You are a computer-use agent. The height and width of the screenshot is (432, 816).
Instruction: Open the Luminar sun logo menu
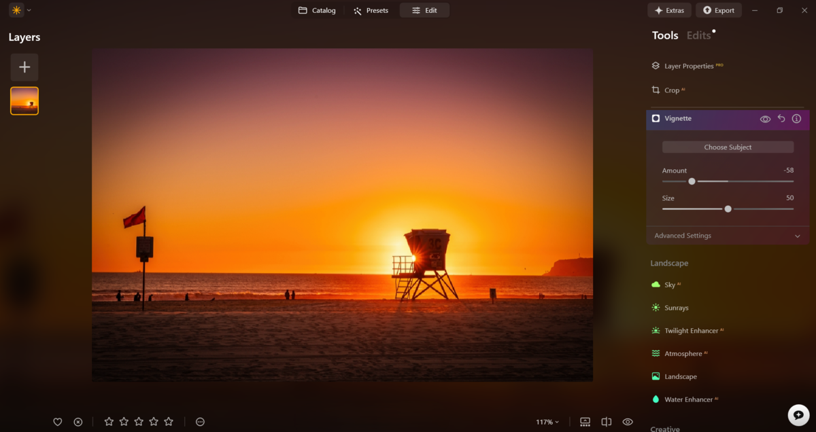pos(16,10)
